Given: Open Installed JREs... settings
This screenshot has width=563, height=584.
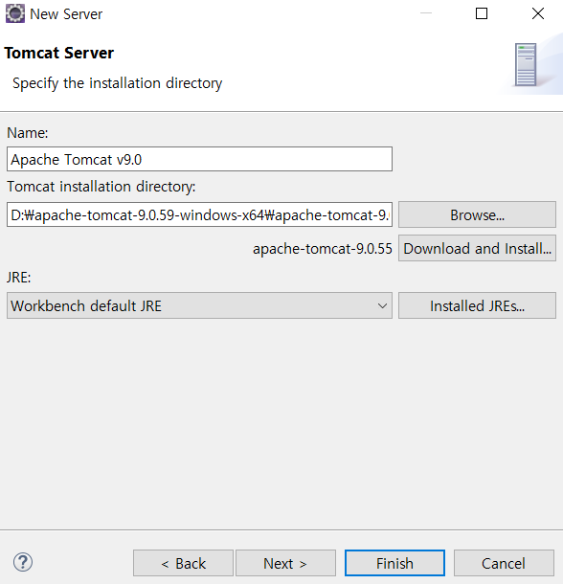Looking at the screenshot, I should click(x=477, y=305).
